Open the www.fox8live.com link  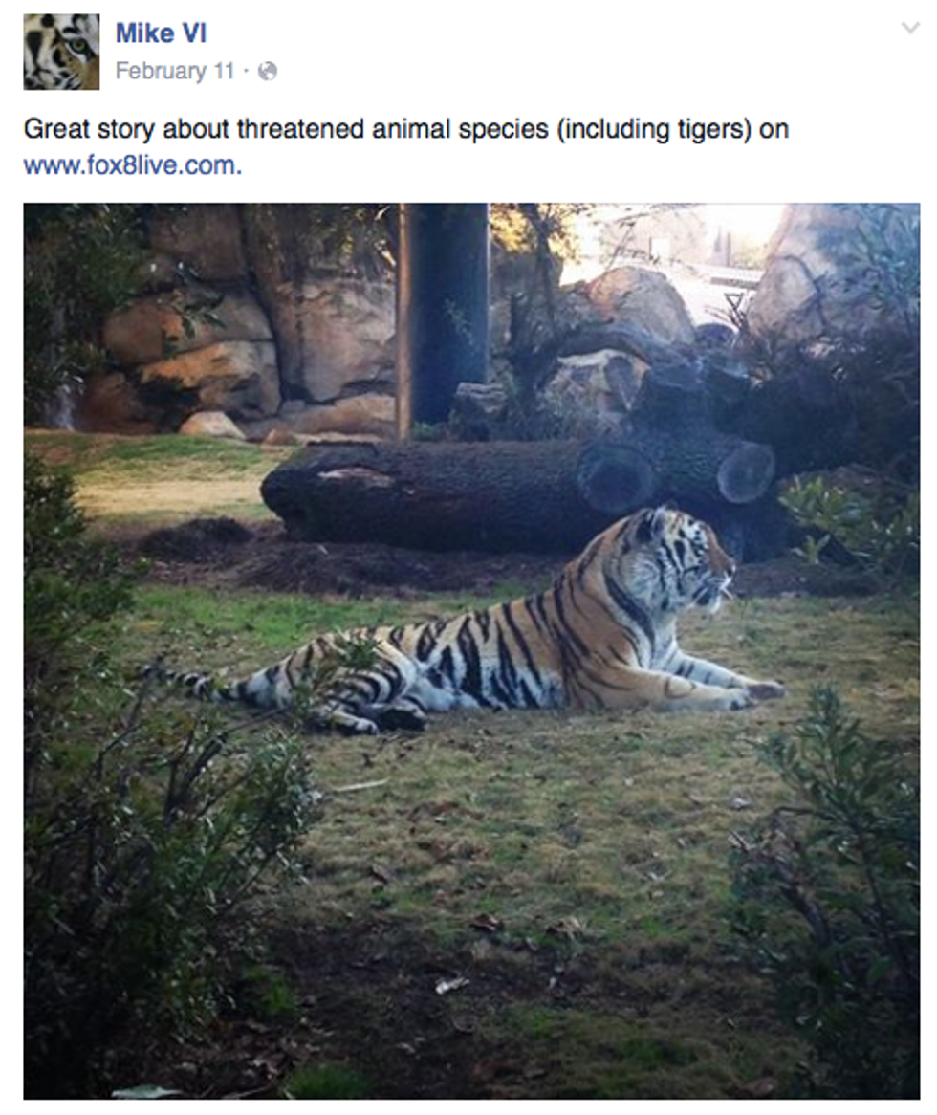click(x=132, y=165)
